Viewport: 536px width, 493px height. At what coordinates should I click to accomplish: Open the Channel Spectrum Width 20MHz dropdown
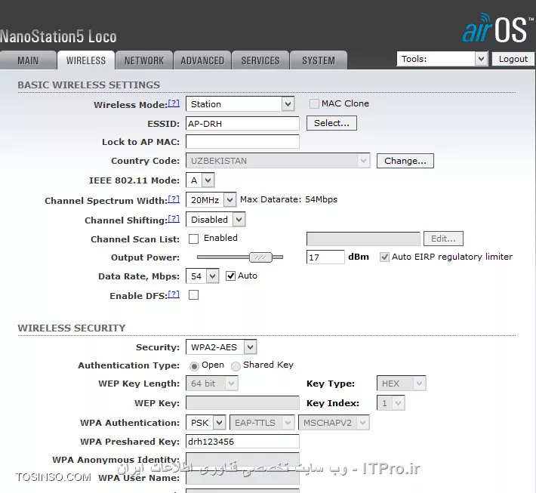[x=211, y=199]
